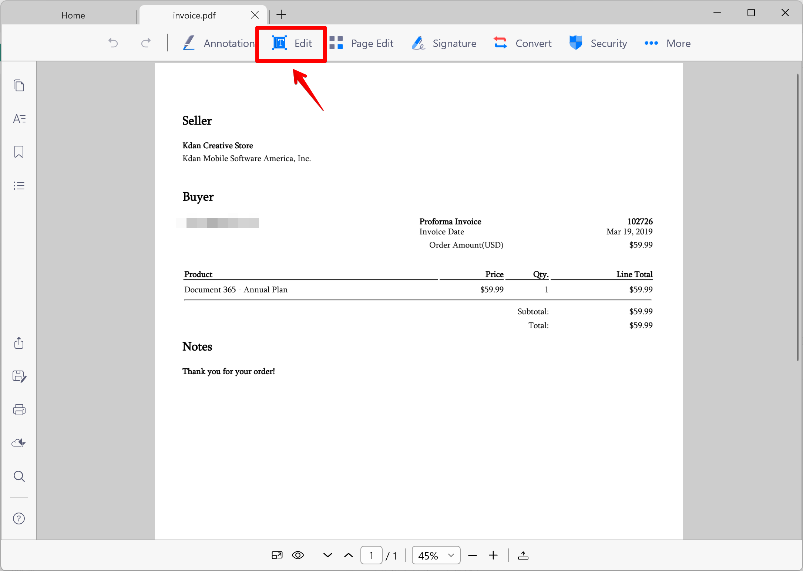Open the search magnifier in sidebar
Screen dimensions: 803x571
[19, 476]
